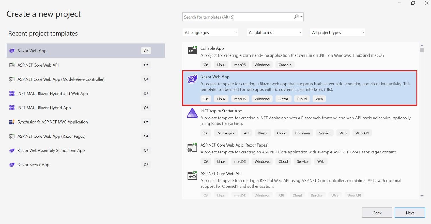Screen dimensions: 431x224
Task: Click the Blazor Web App recent template icon
Action: 12,51
